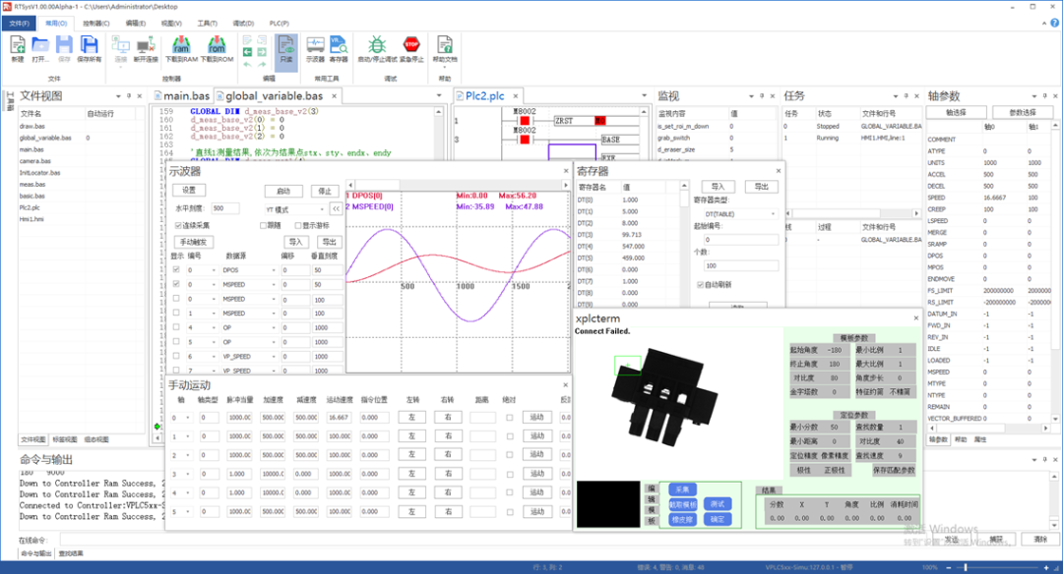Uncheck the display checkbox for DPOS row
This screenshot has height=574, width=1063.
(x=176, y=269)
